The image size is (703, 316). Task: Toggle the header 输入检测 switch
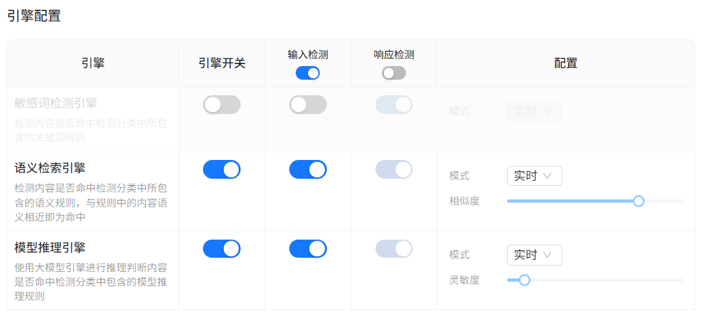pos(307,73)
